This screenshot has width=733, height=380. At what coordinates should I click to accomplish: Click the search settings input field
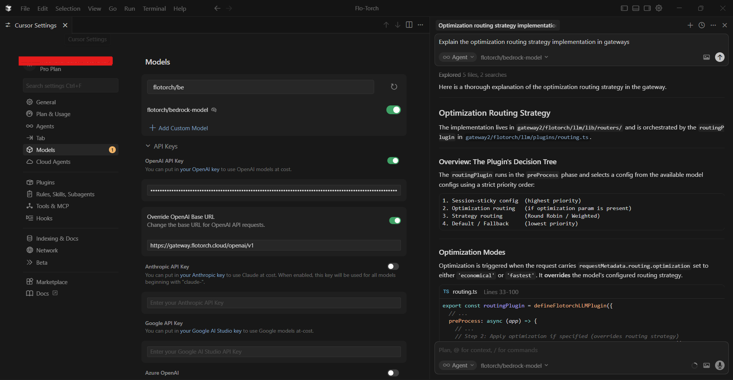(70, 85)
